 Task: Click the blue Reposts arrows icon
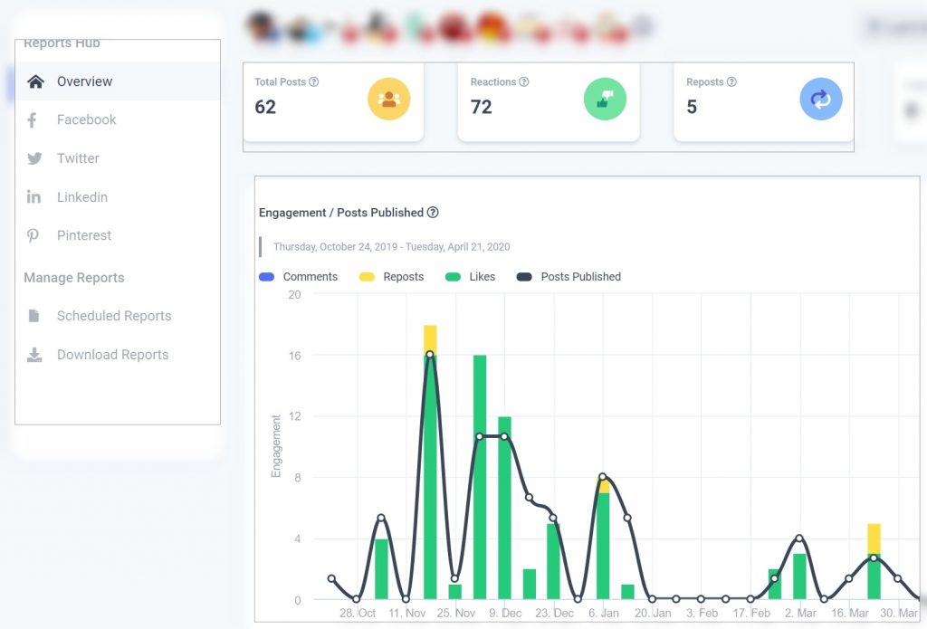tap(820, 99)
